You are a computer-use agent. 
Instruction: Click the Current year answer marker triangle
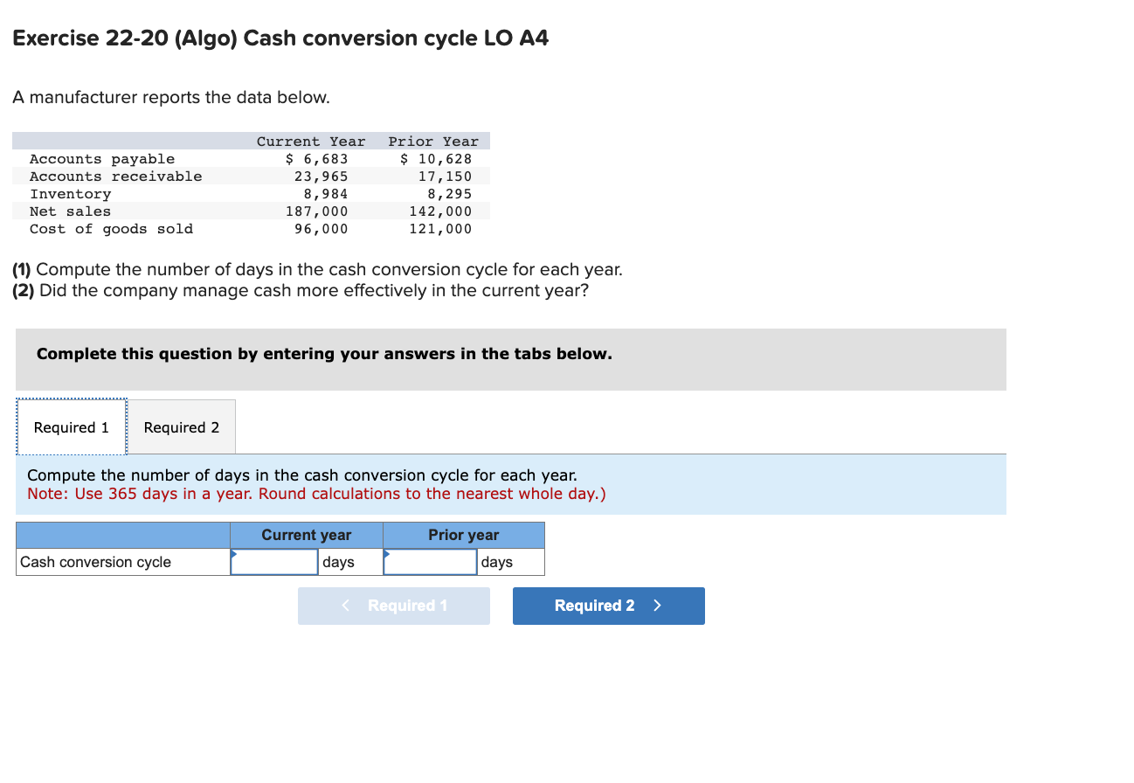(x=234, y=552)
